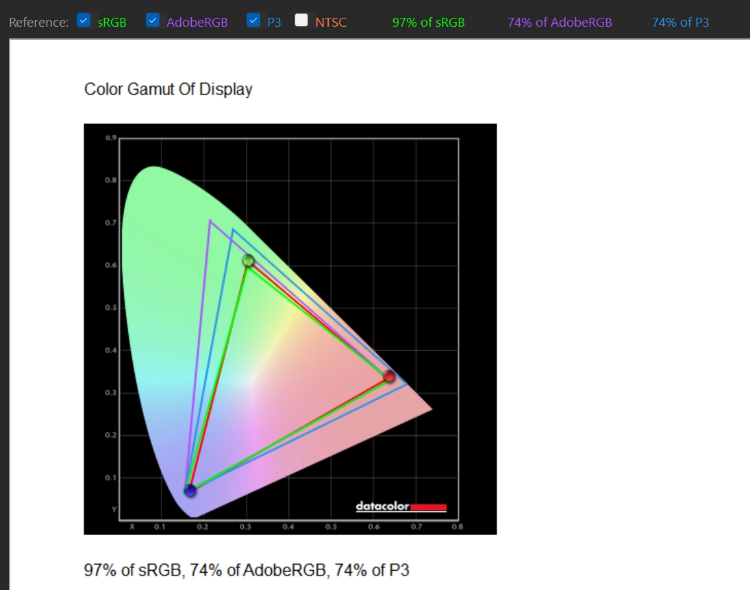
Task: Enable the NTSC reference checkbox
Action: [301, 21]
